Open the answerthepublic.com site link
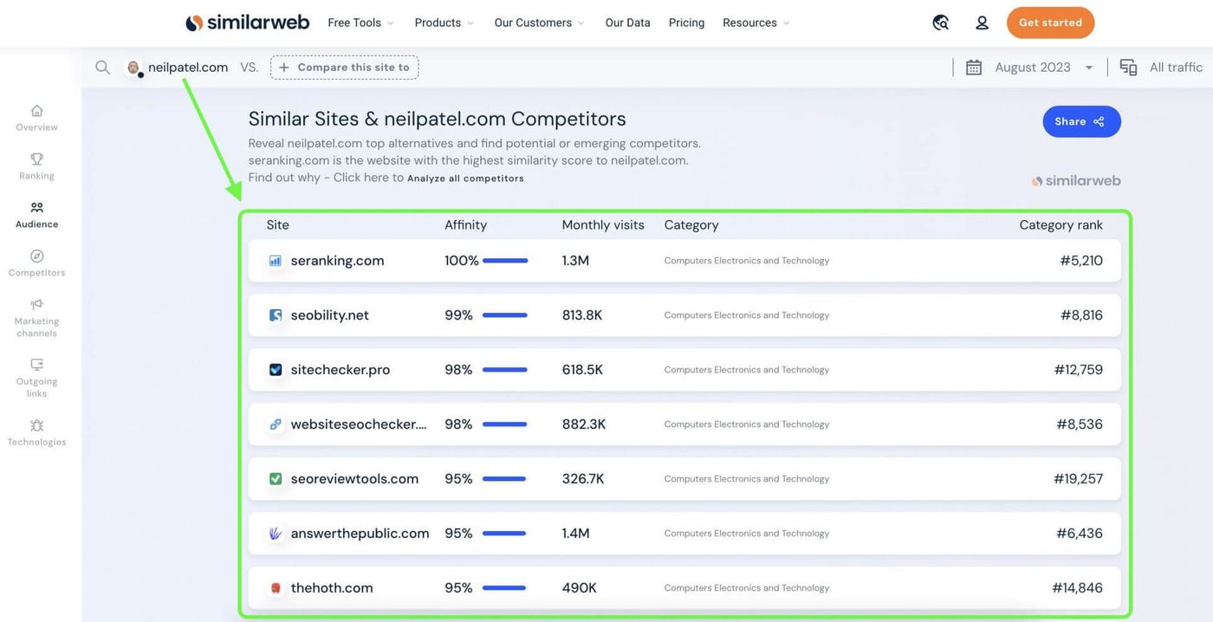 tap(360, 534)
